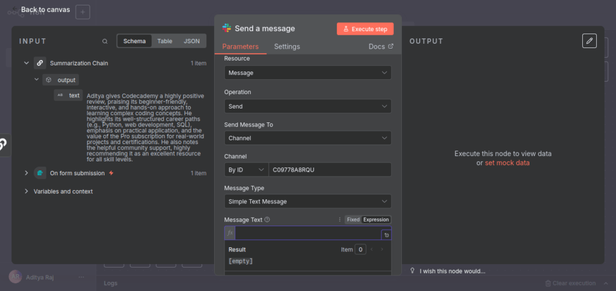Click the Summarization Chain node icon
This screenshot has height=291, width=616.
coord(40,63)
